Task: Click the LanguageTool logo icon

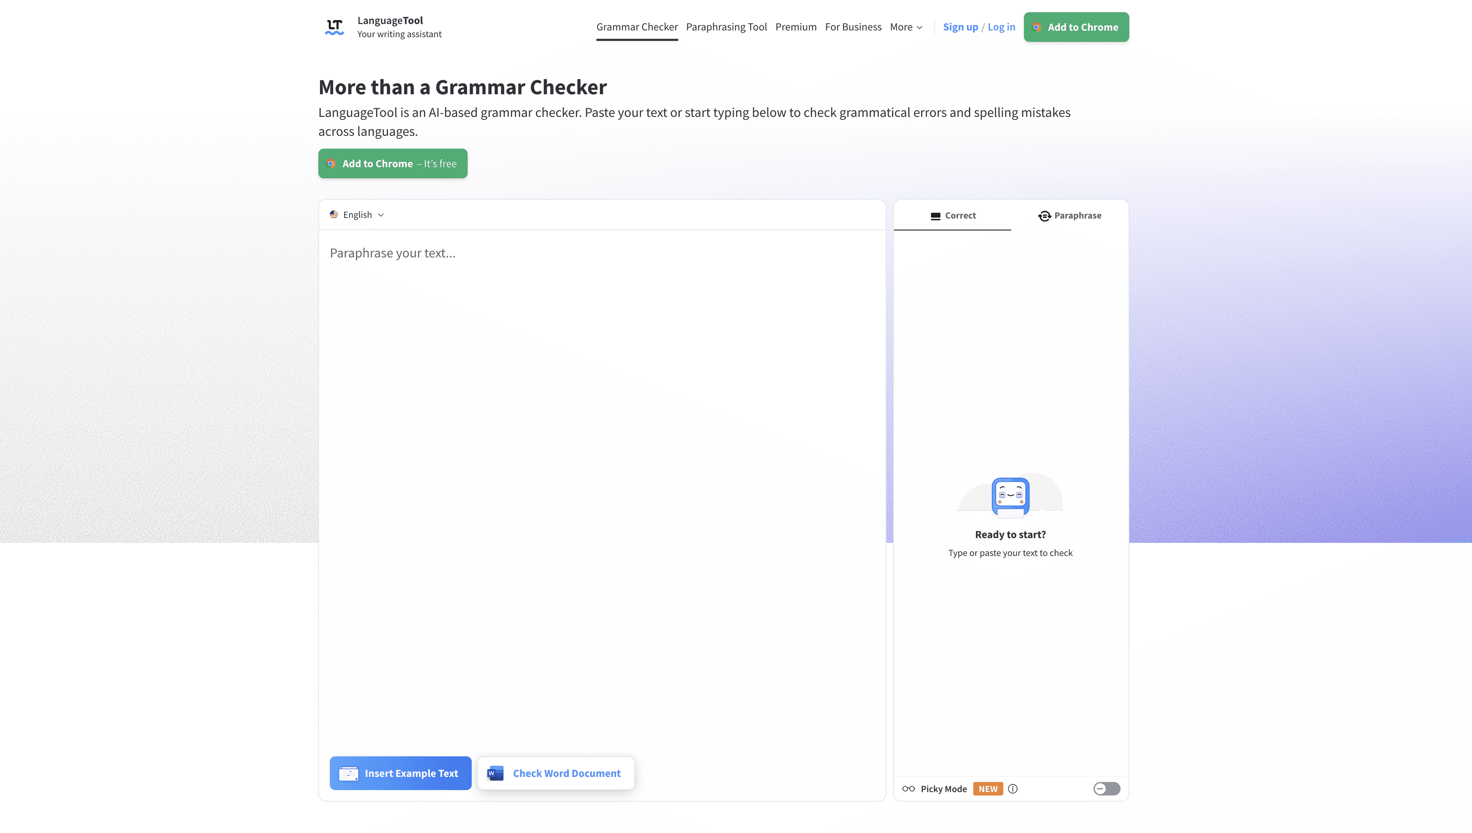Action: [334, 26]
